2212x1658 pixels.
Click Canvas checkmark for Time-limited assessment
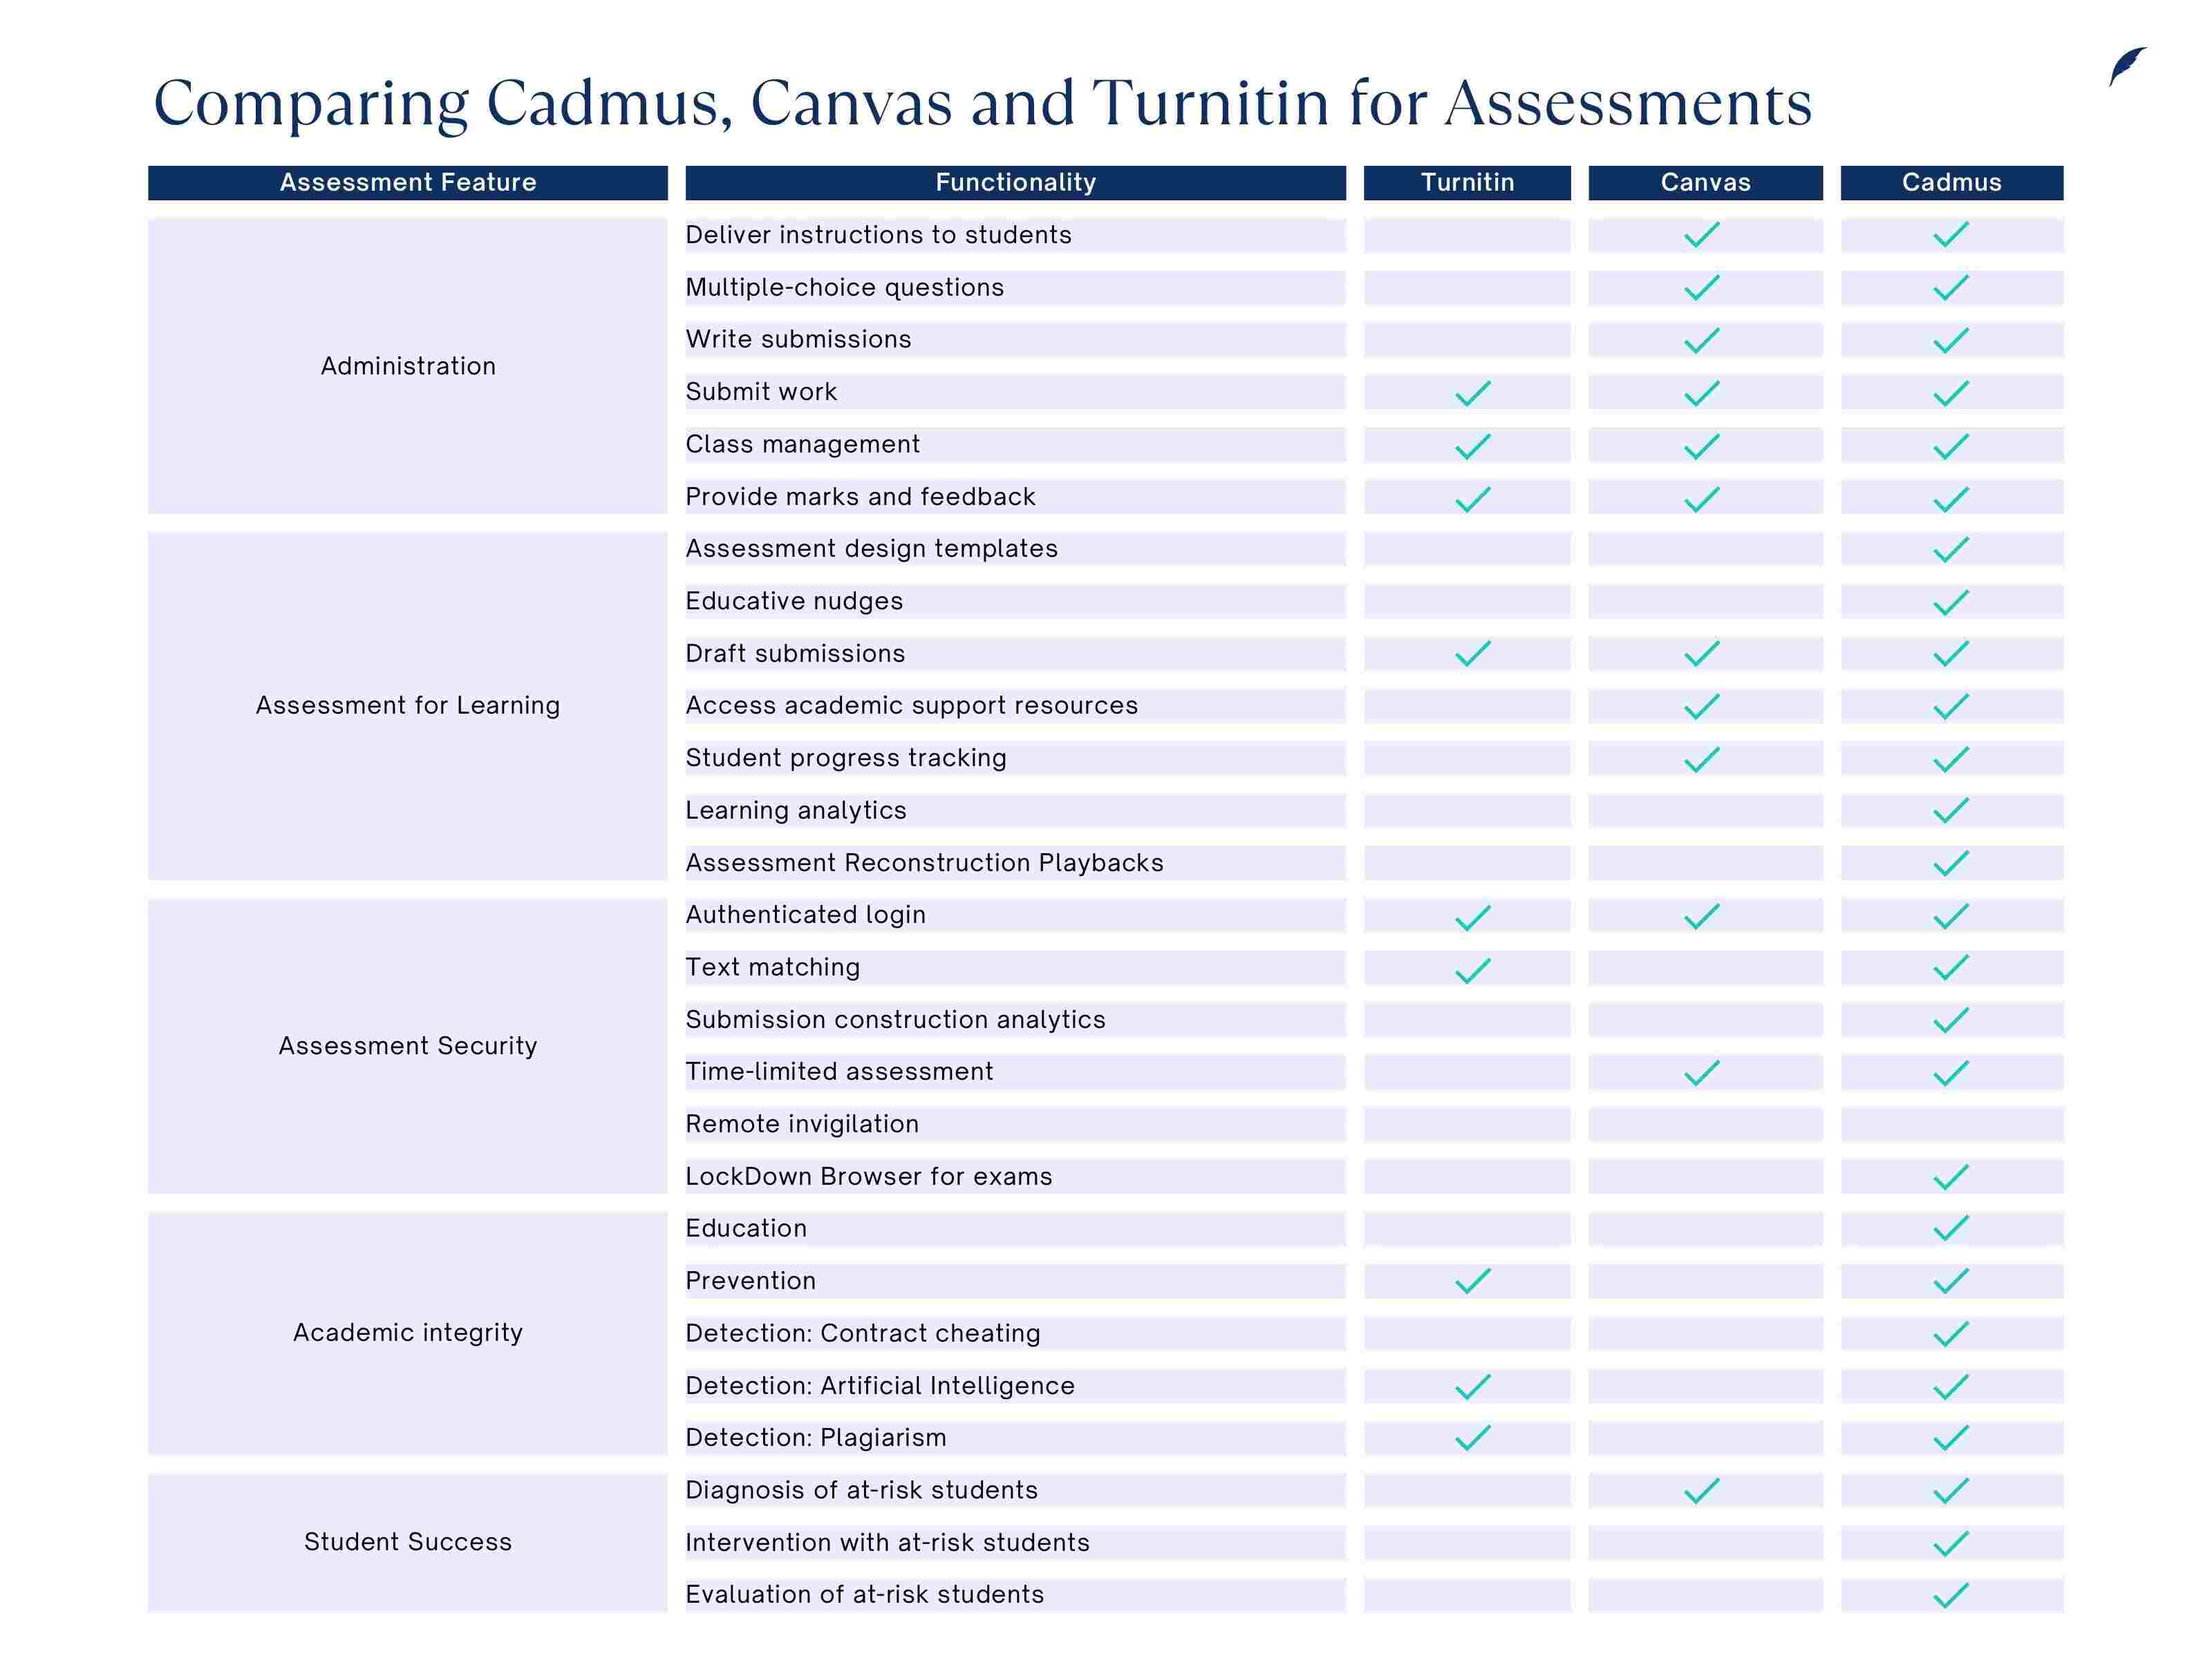1702,1074
